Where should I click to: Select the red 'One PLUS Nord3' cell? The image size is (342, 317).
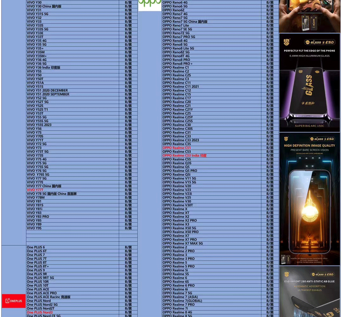73,312
